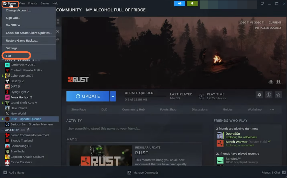
Task: Click the ready-to-play filter icon in sidebar
Action: coord(57,32)
